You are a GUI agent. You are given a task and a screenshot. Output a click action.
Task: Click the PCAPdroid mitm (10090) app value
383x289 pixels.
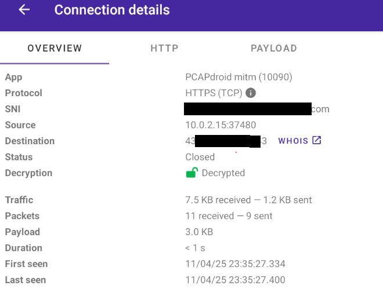(239, 77)
